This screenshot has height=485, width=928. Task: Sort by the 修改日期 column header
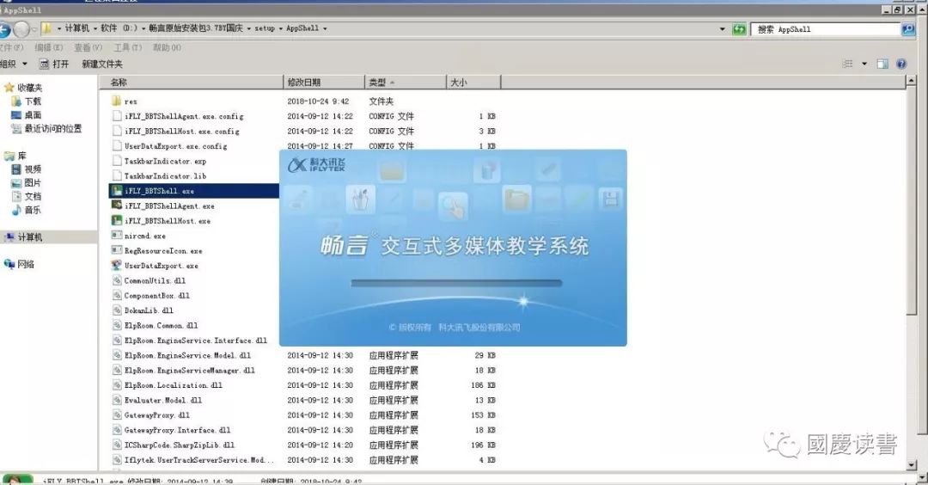(x=324, y=83)
